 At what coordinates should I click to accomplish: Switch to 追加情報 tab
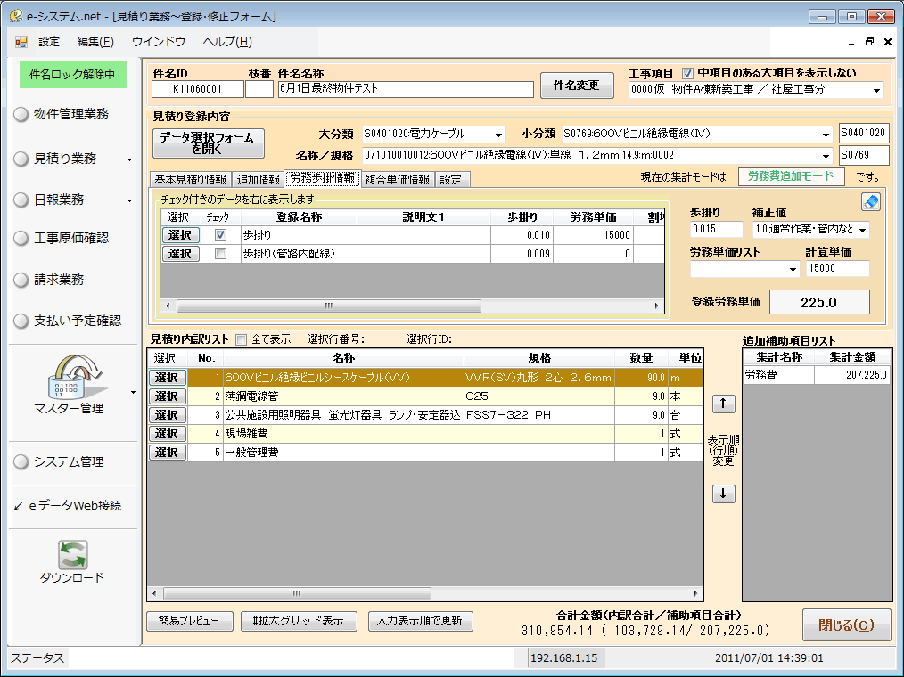tap(259, 180)
